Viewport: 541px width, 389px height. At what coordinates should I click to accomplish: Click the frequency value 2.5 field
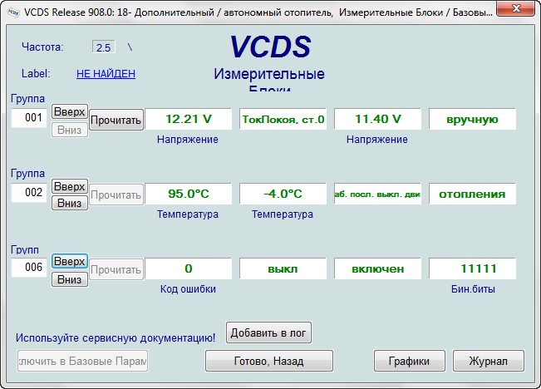[x=104, y=47]
